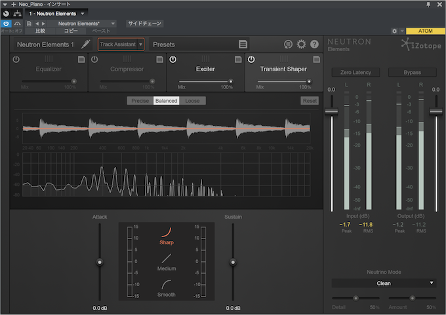
Task: Click the pencil rename icon
Action: coord(86,44)
